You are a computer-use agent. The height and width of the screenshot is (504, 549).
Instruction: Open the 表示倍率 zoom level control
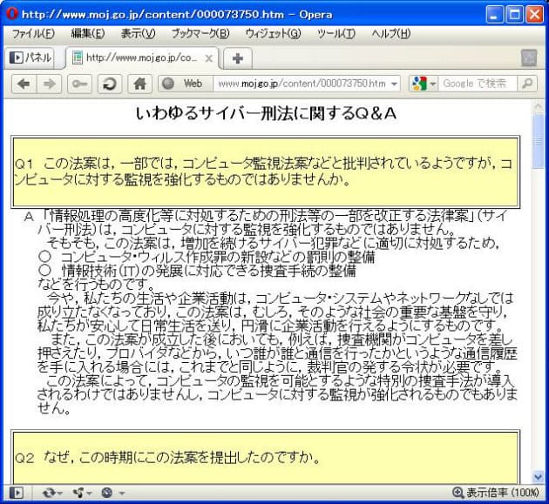(x=495, y=493)
